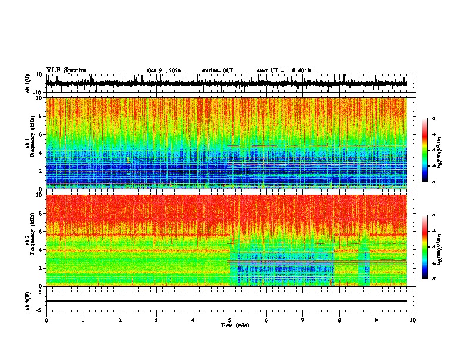Click the ch.1 spectrogram panel
Image resolution: width=465 pixels, height=359 pixels.
[x=226, y=143]
